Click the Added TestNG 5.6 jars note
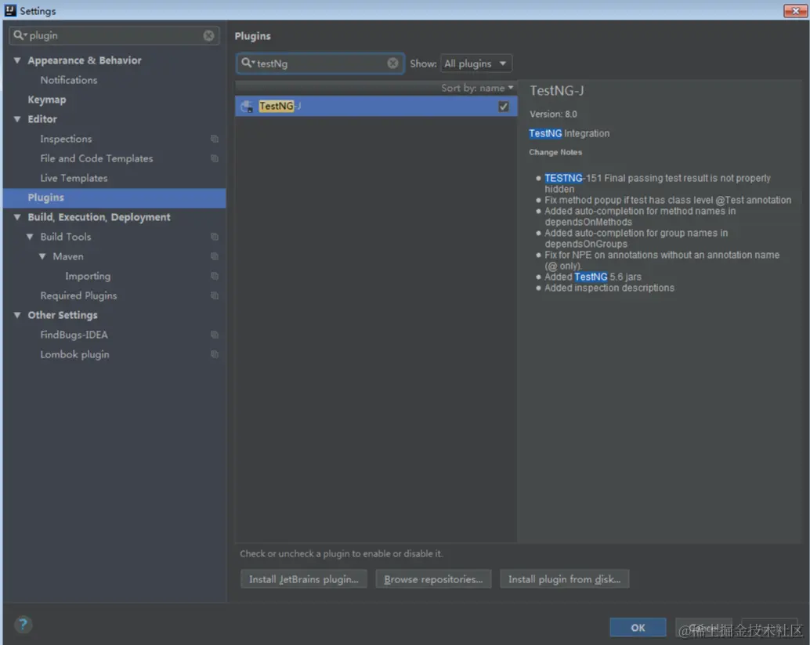The height and width of the screenshot is (645, 810). click(592, 277)
